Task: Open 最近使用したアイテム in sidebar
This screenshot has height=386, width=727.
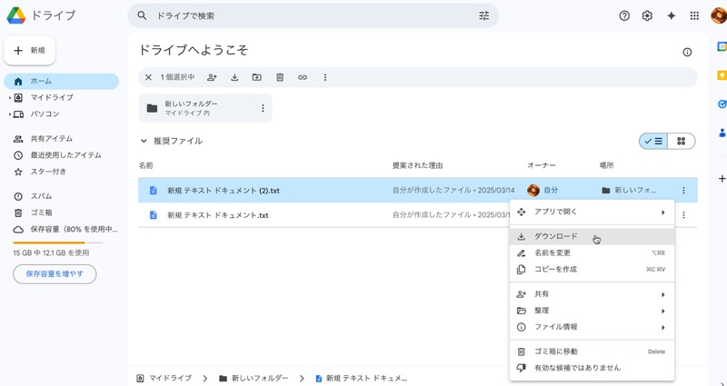Action: click(x=62, y=155)
